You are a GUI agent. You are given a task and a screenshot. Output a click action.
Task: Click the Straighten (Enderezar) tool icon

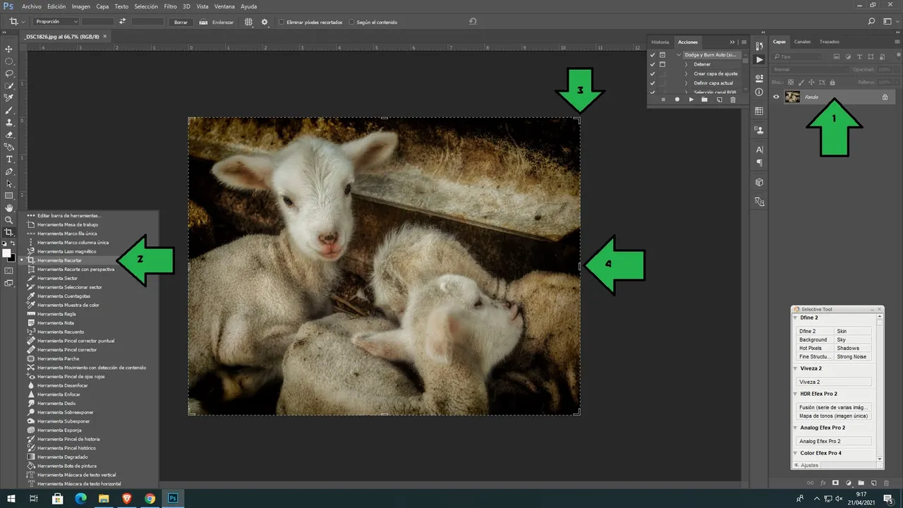tap(203, 22)
